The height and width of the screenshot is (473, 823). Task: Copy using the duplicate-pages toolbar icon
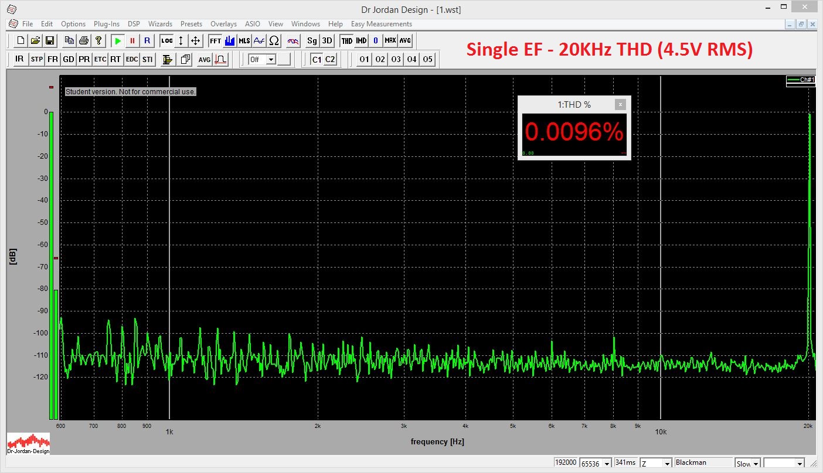click(69, 40)
